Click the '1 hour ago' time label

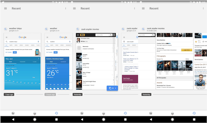pos(9,95)
